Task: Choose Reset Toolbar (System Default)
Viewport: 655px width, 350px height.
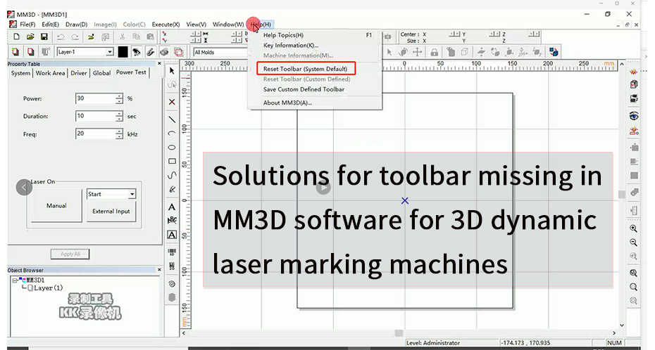Action: coord(306,69)
